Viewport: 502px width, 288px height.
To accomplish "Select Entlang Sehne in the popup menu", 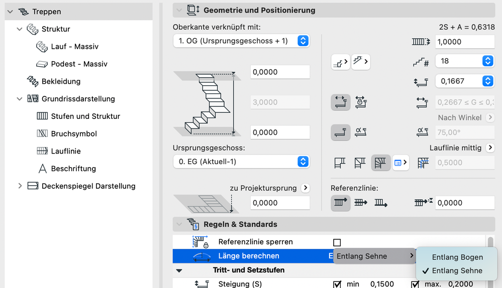I will (457, 270).
